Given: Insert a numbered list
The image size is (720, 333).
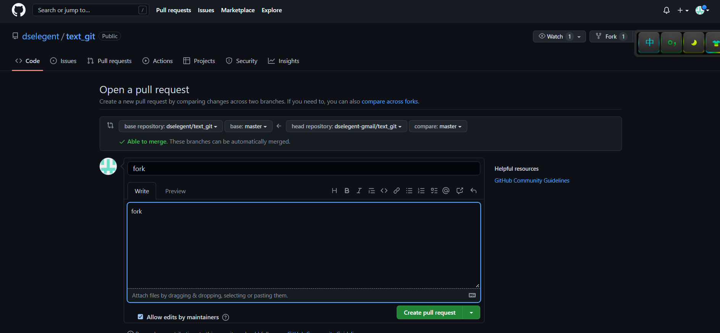Looking at the screenshot, I should pos(421,191).
